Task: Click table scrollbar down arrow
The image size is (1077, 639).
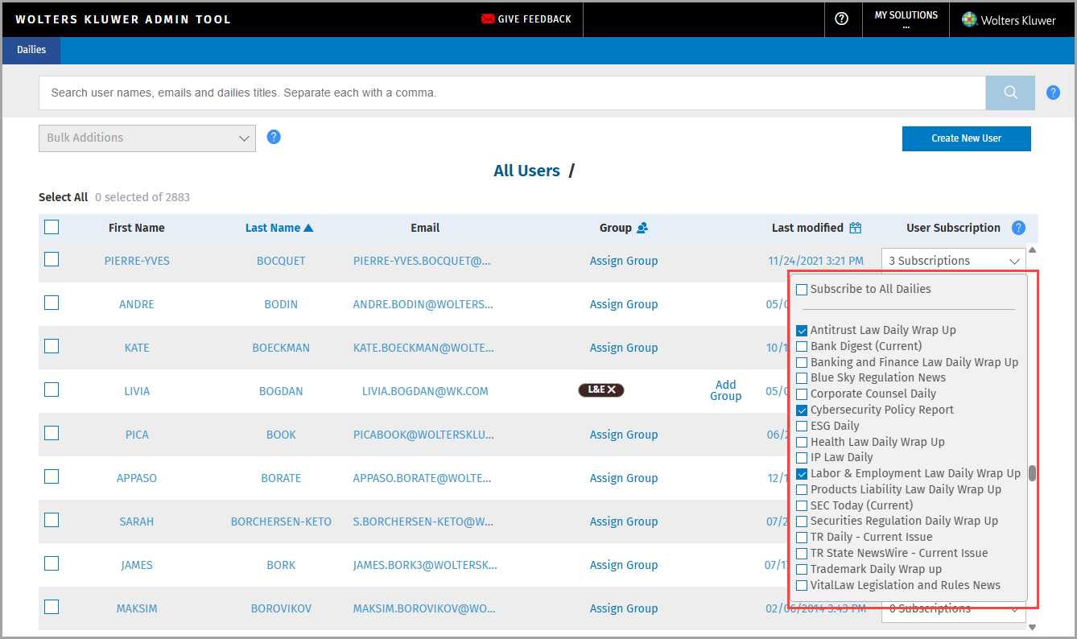Action: 1033,627
